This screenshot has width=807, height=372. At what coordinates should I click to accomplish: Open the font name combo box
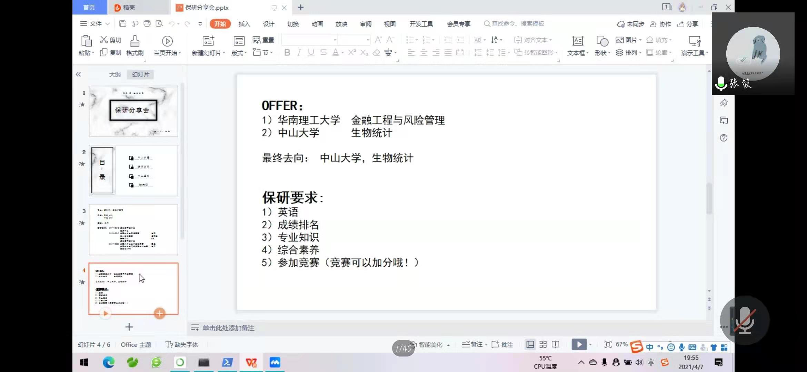click(x=309, y=40)
